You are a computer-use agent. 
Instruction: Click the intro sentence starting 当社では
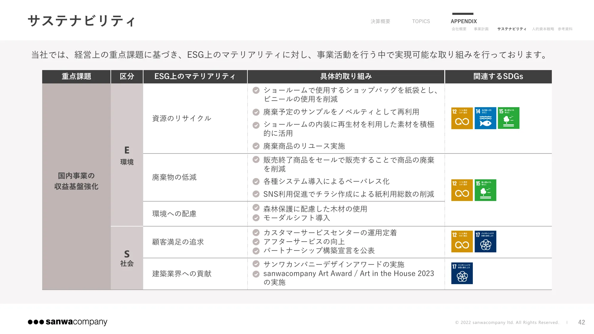[289, 55]
